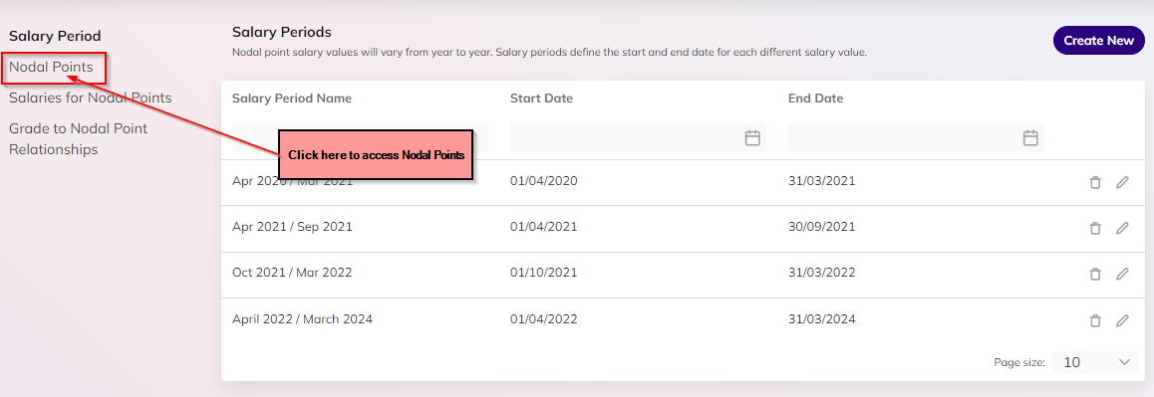Screen dimensions: 1154x397
Task: Edit the Apr 2020 / Mar 2021 salary period
Action: 1122,183
